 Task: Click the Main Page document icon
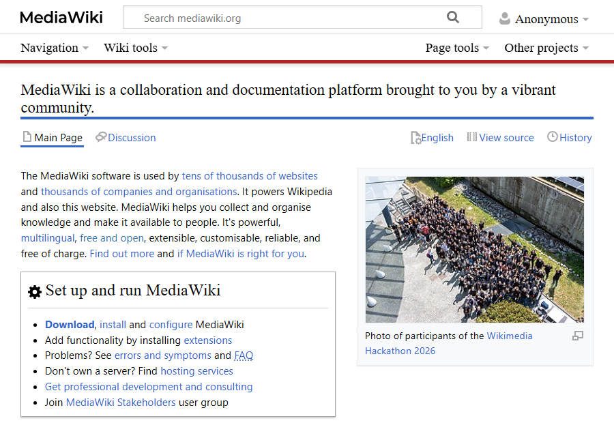pos(27,137)
